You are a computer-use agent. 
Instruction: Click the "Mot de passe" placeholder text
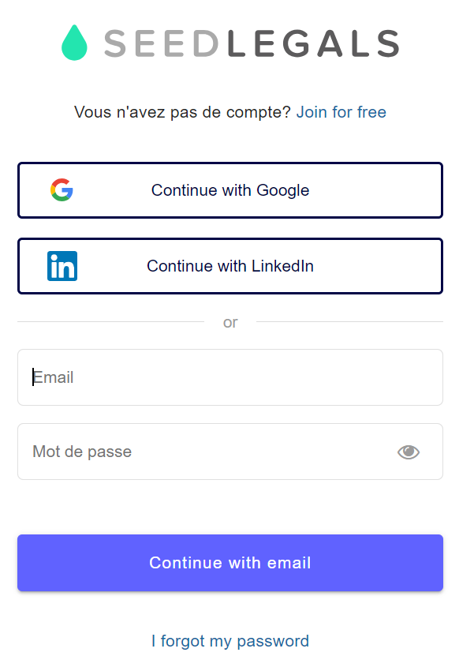[x=82, y=452]
